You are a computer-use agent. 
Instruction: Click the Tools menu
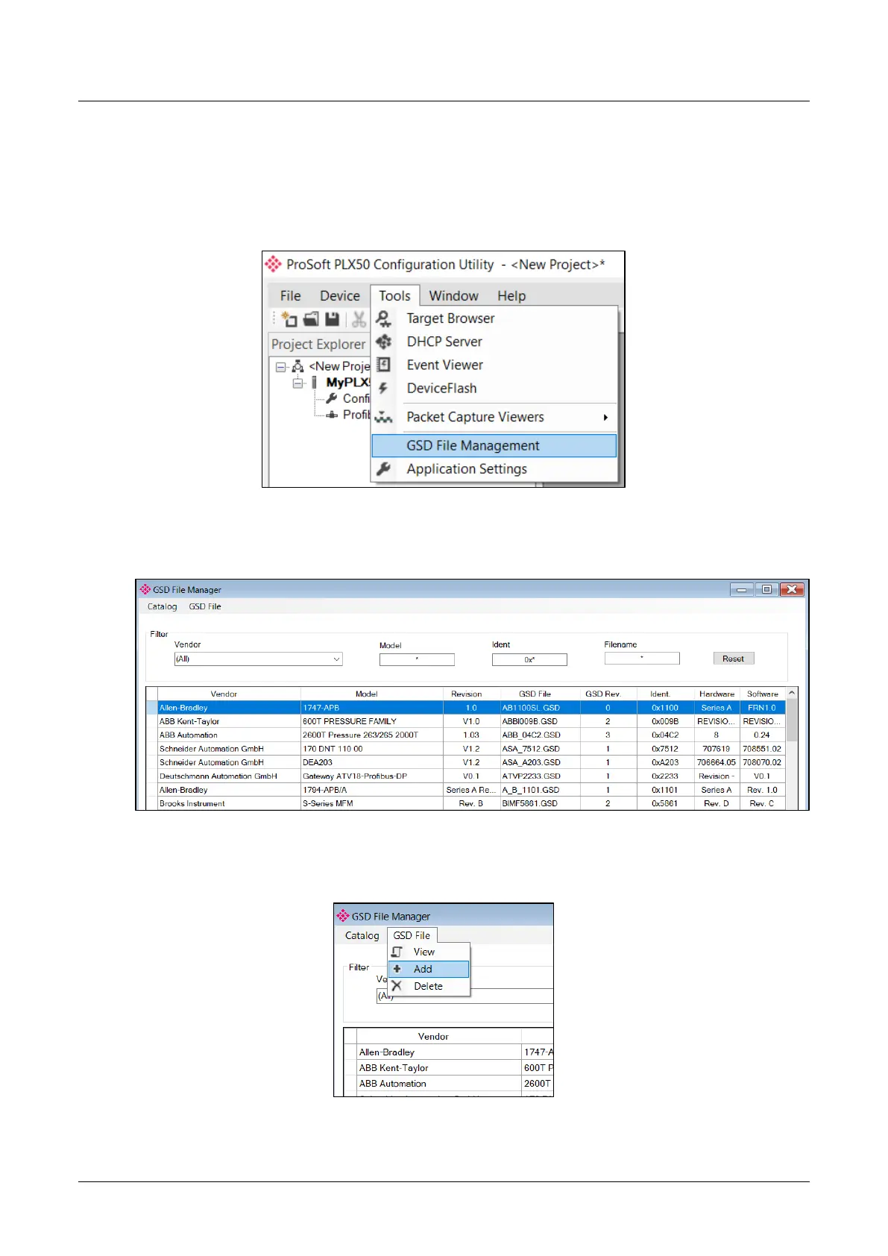(x=394, y=295)
